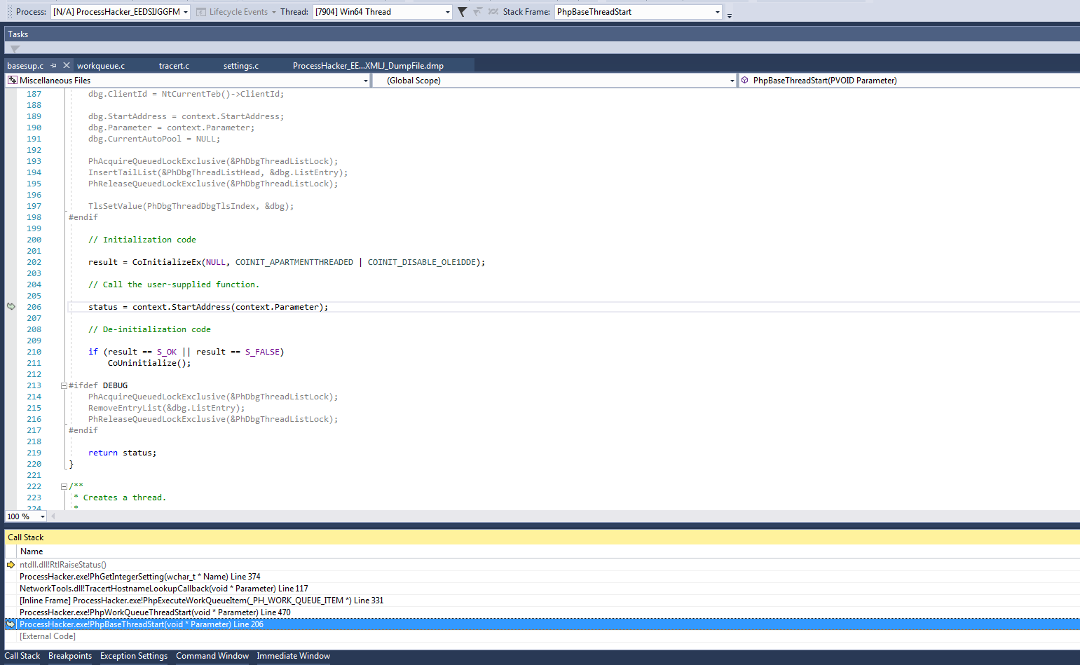The image size is (1080, 665).
Task: Click the Lifecycle Events icon
Action: 200,12
